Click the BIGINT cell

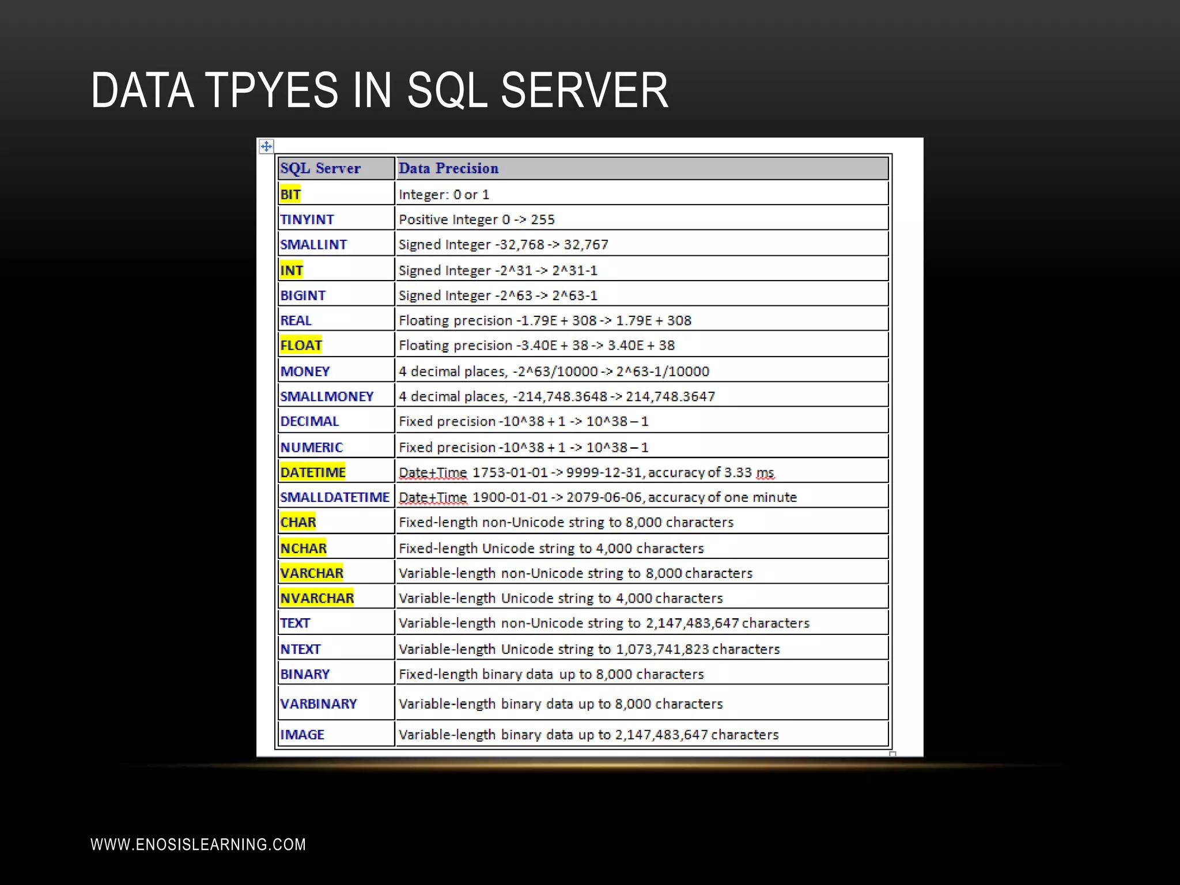point(336,295)
